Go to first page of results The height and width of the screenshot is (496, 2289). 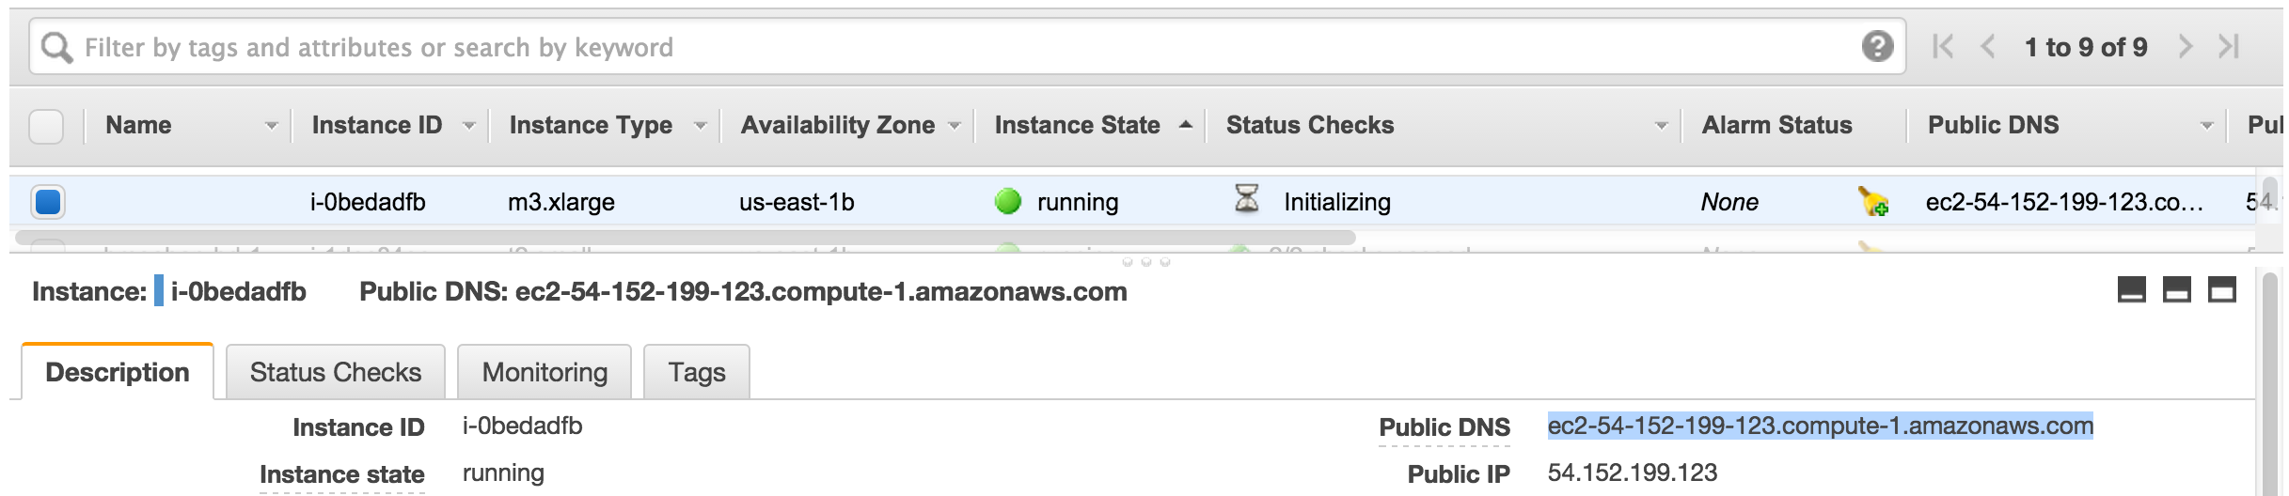coord(1943,46)
